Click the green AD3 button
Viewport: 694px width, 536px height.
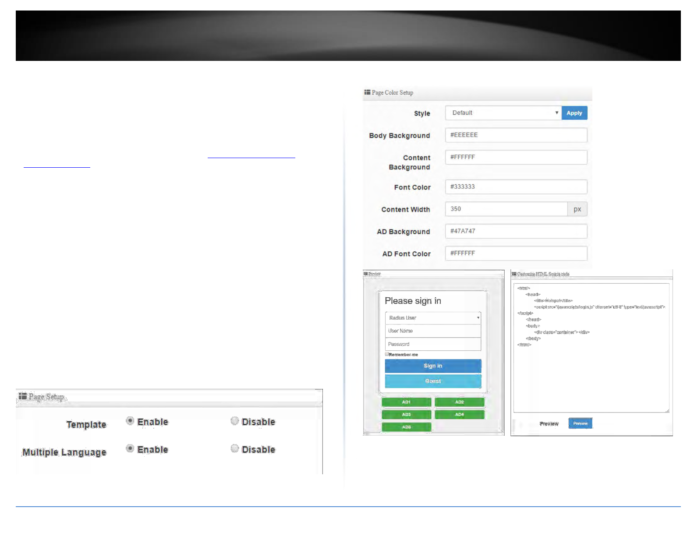click(407, 414)
